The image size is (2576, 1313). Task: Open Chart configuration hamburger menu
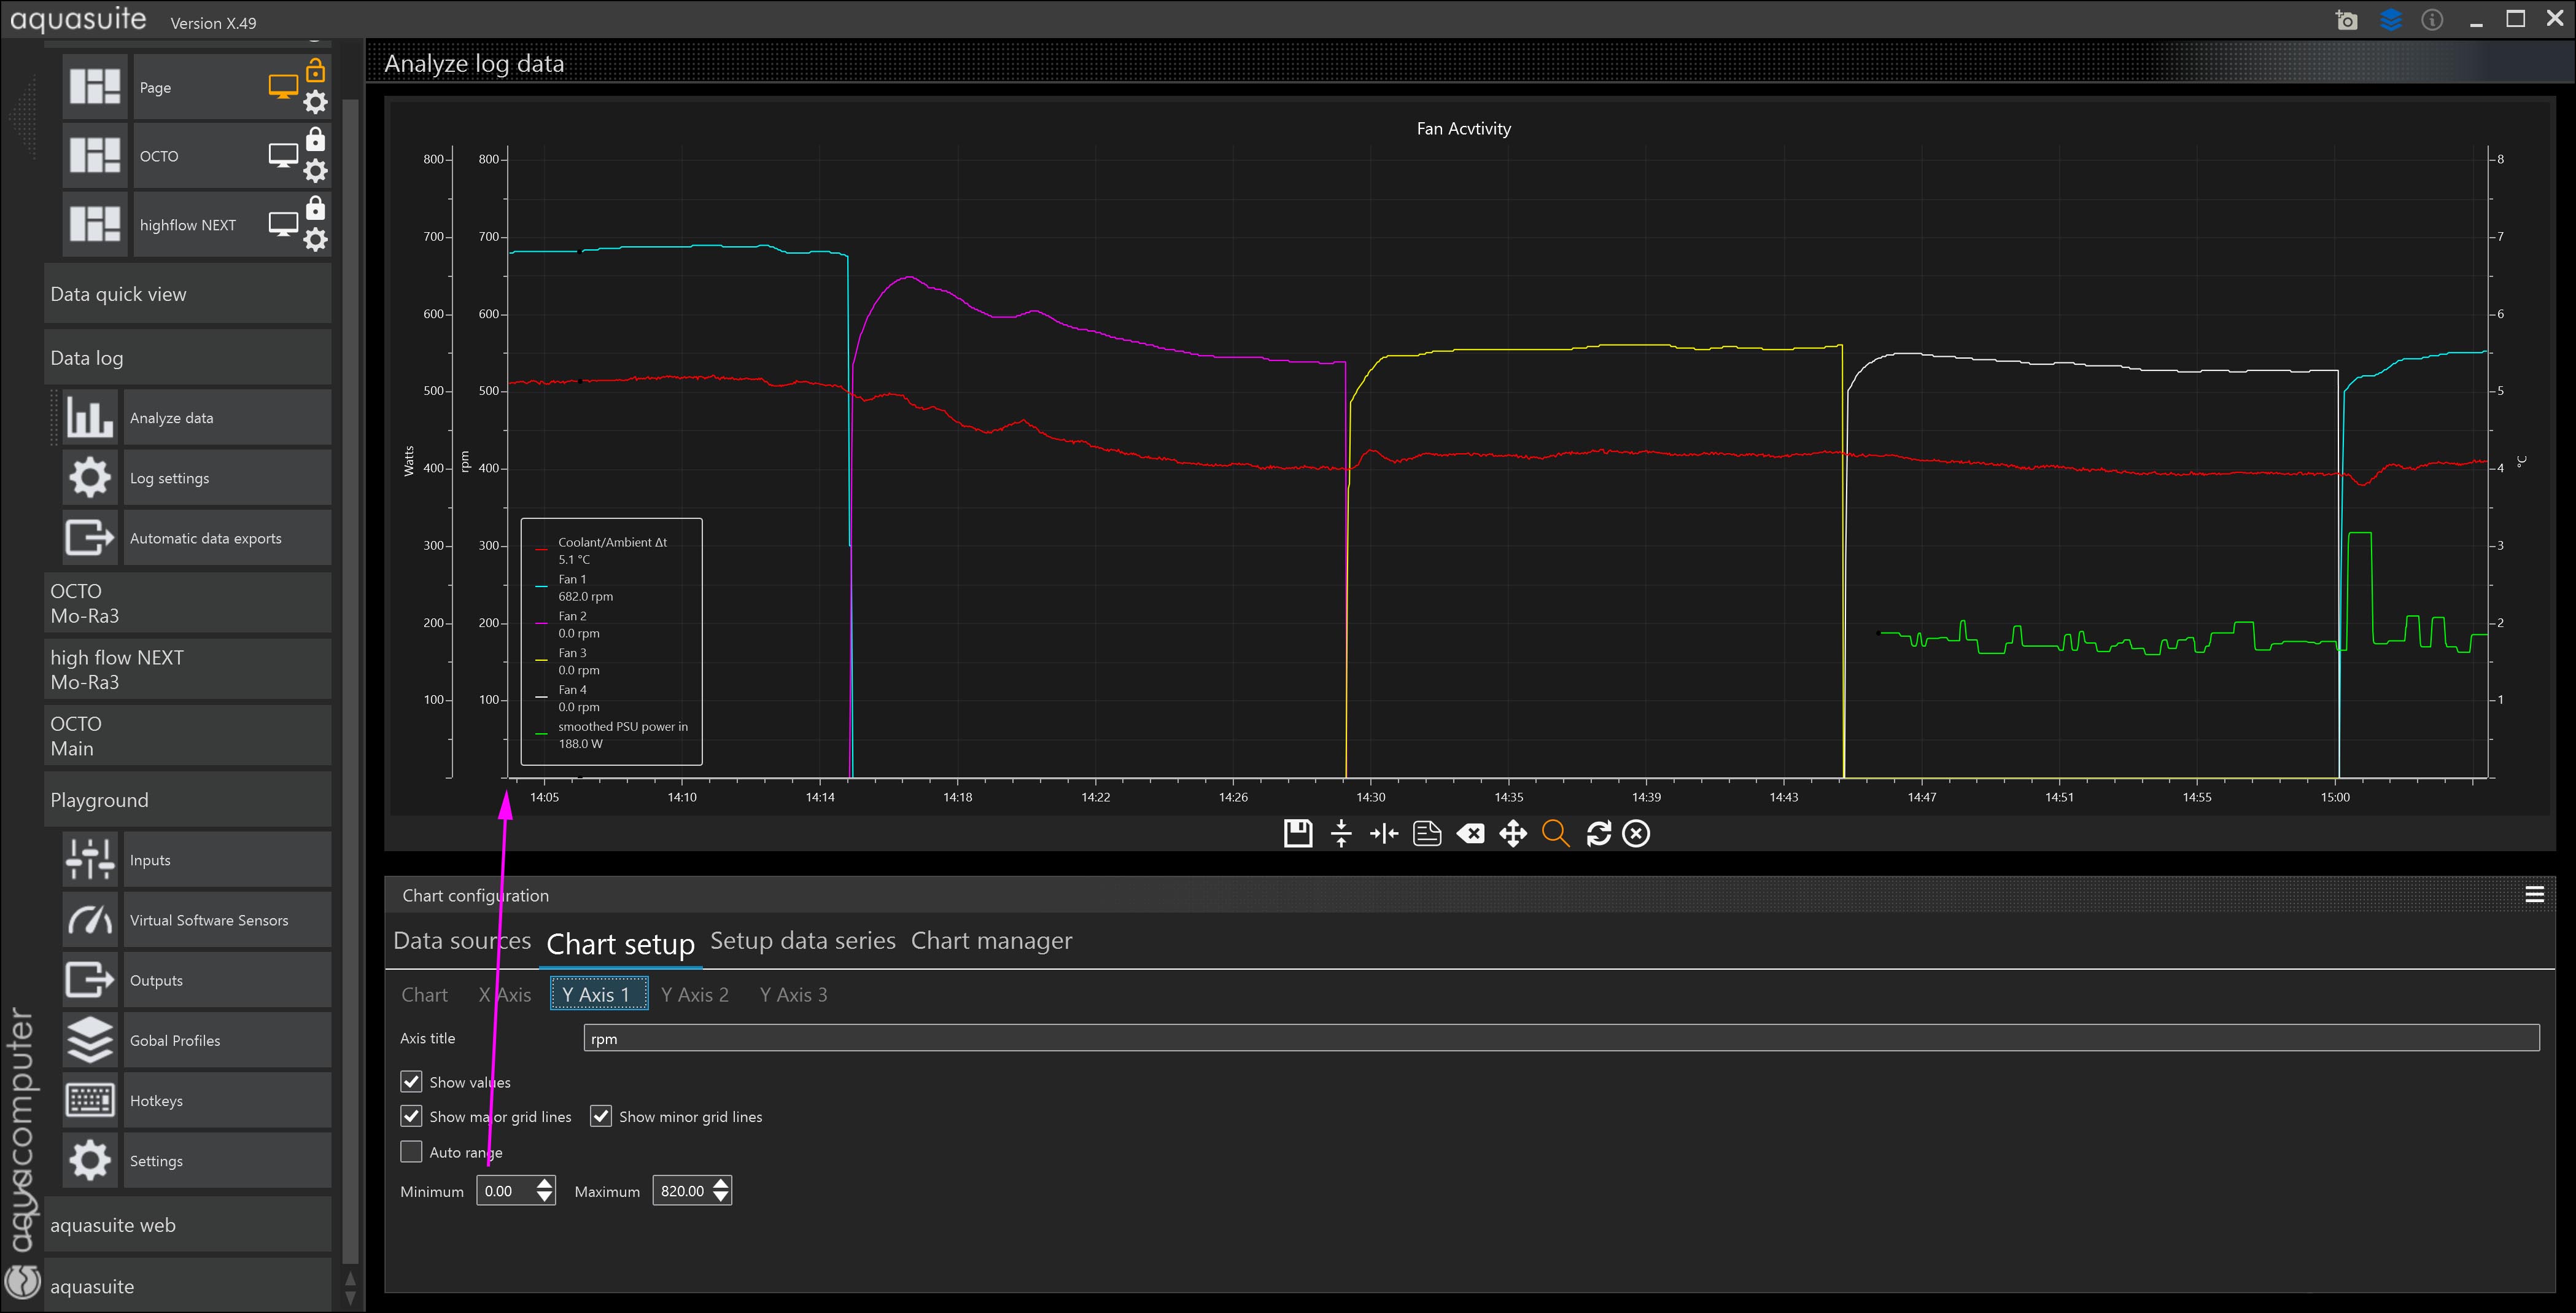[x=2534, y=895]
